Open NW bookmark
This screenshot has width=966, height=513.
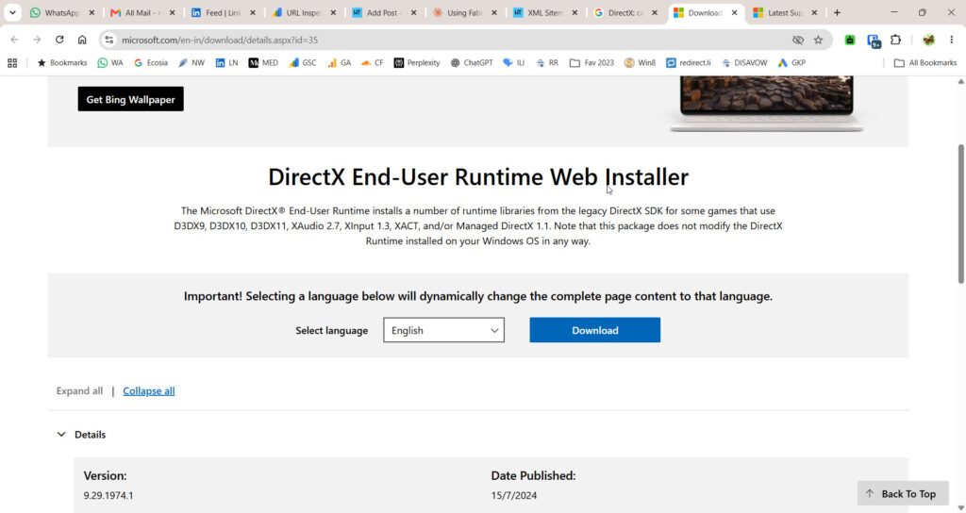pyautogui.click(x=192, y=63)
